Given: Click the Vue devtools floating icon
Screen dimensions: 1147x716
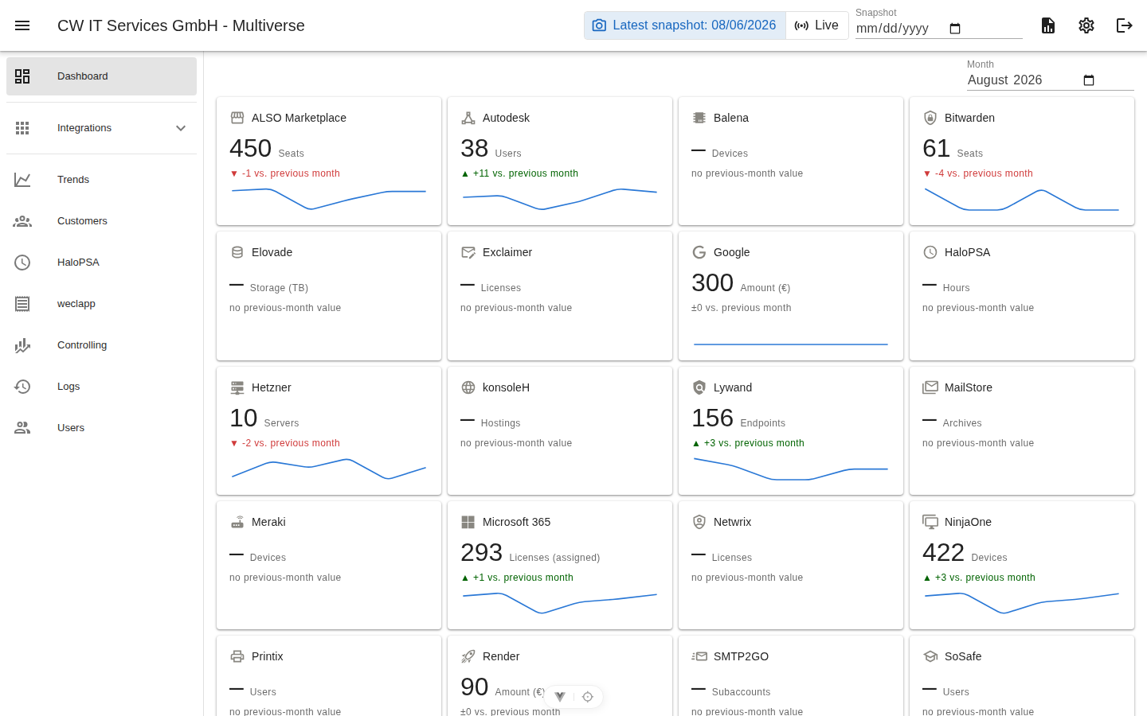Looking at the screenshot, I should point(560,697).
